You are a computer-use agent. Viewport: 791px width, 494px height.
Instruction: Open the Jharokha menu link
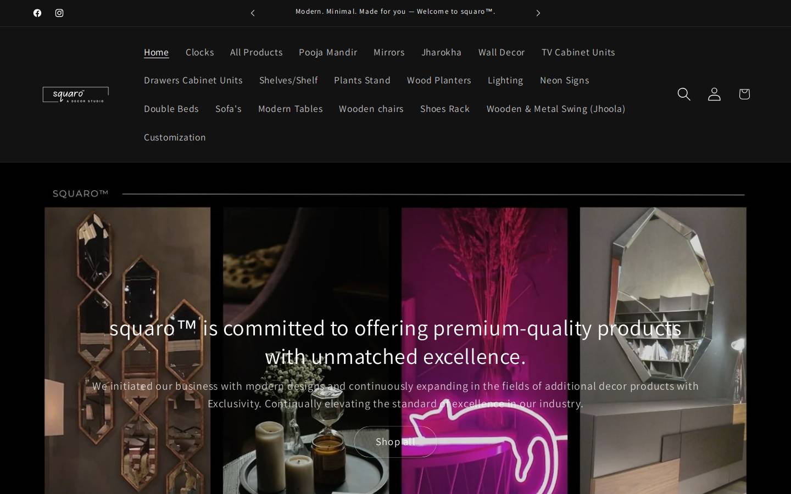(442, 52)
